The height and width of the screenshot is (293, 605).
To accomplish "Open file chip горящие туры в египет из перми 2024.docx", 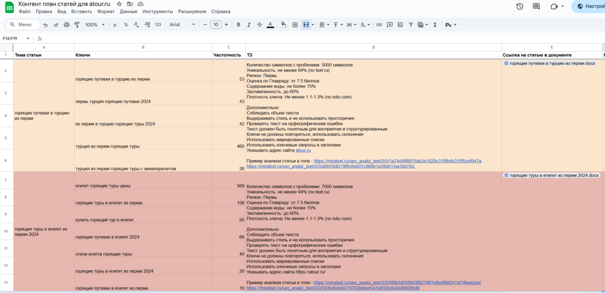I will click(551, 175).
